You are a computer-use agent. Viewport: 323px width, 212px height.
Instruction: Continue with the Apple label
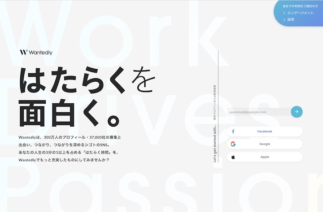(x=265, y=157)
